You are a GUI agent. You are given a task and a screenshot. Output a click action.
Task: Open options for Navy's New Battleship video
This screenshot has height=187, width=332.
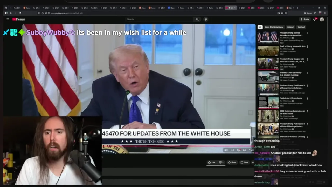tap(308, 72)
